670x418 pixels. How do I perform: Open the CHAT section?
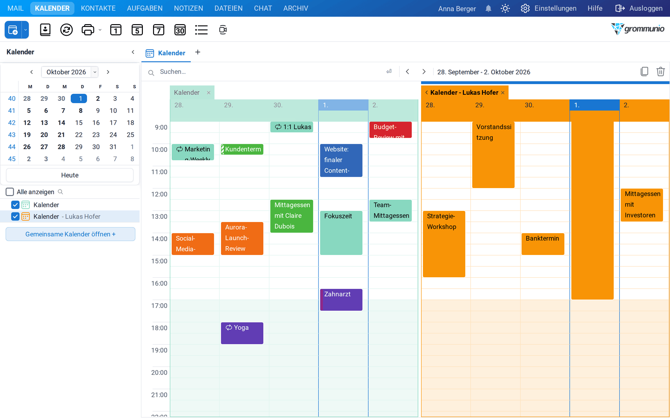(x=263, y=8)
